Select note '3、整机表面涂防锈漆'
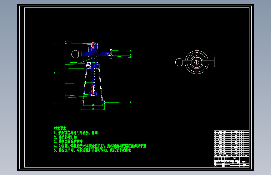 coord(68,142)
